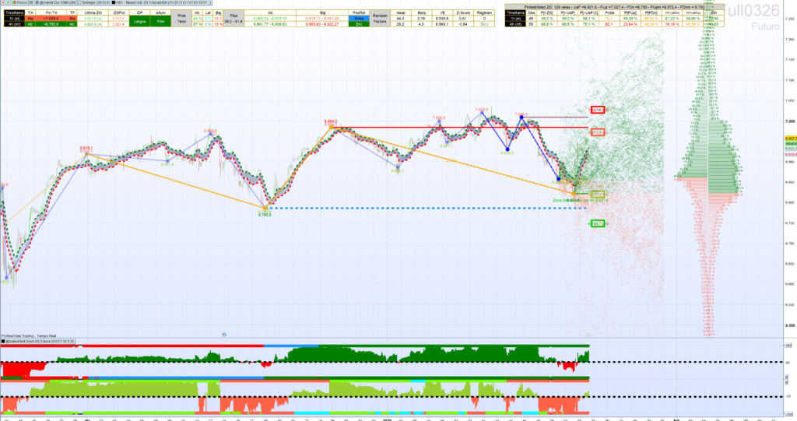Click the green down-arrow icon in chart header

coord(8,2)
